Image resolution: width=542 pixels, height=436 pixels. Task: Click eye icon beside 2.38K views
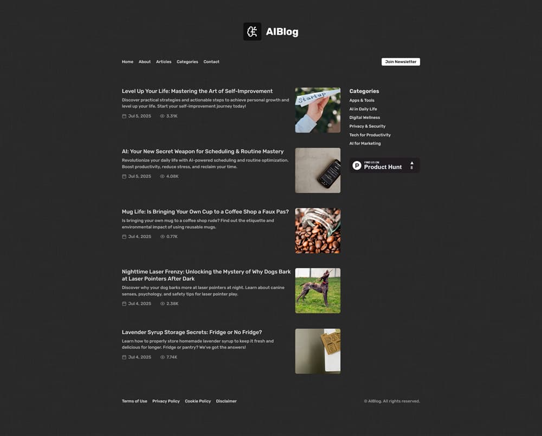pos(163,304)
